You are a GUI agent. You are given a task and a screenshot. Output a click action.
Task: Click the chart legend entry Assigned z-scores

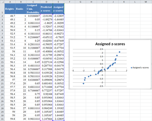point(140,68)
